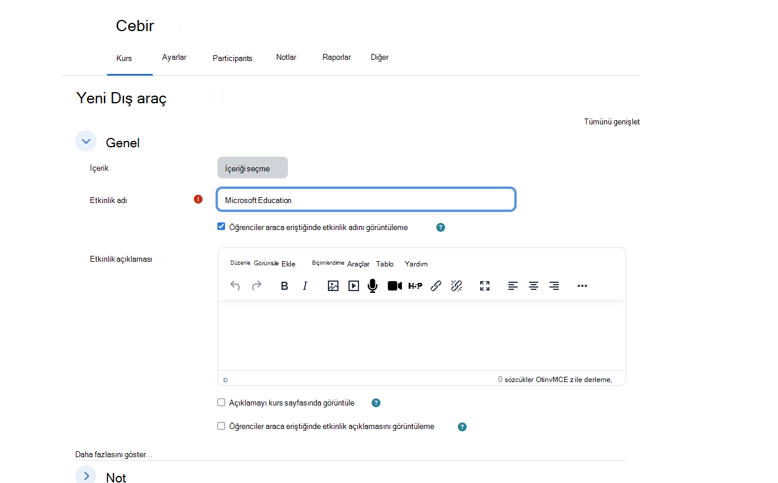
Task: Enable displaying activity description when students access tool
Action: click(222, 426)
